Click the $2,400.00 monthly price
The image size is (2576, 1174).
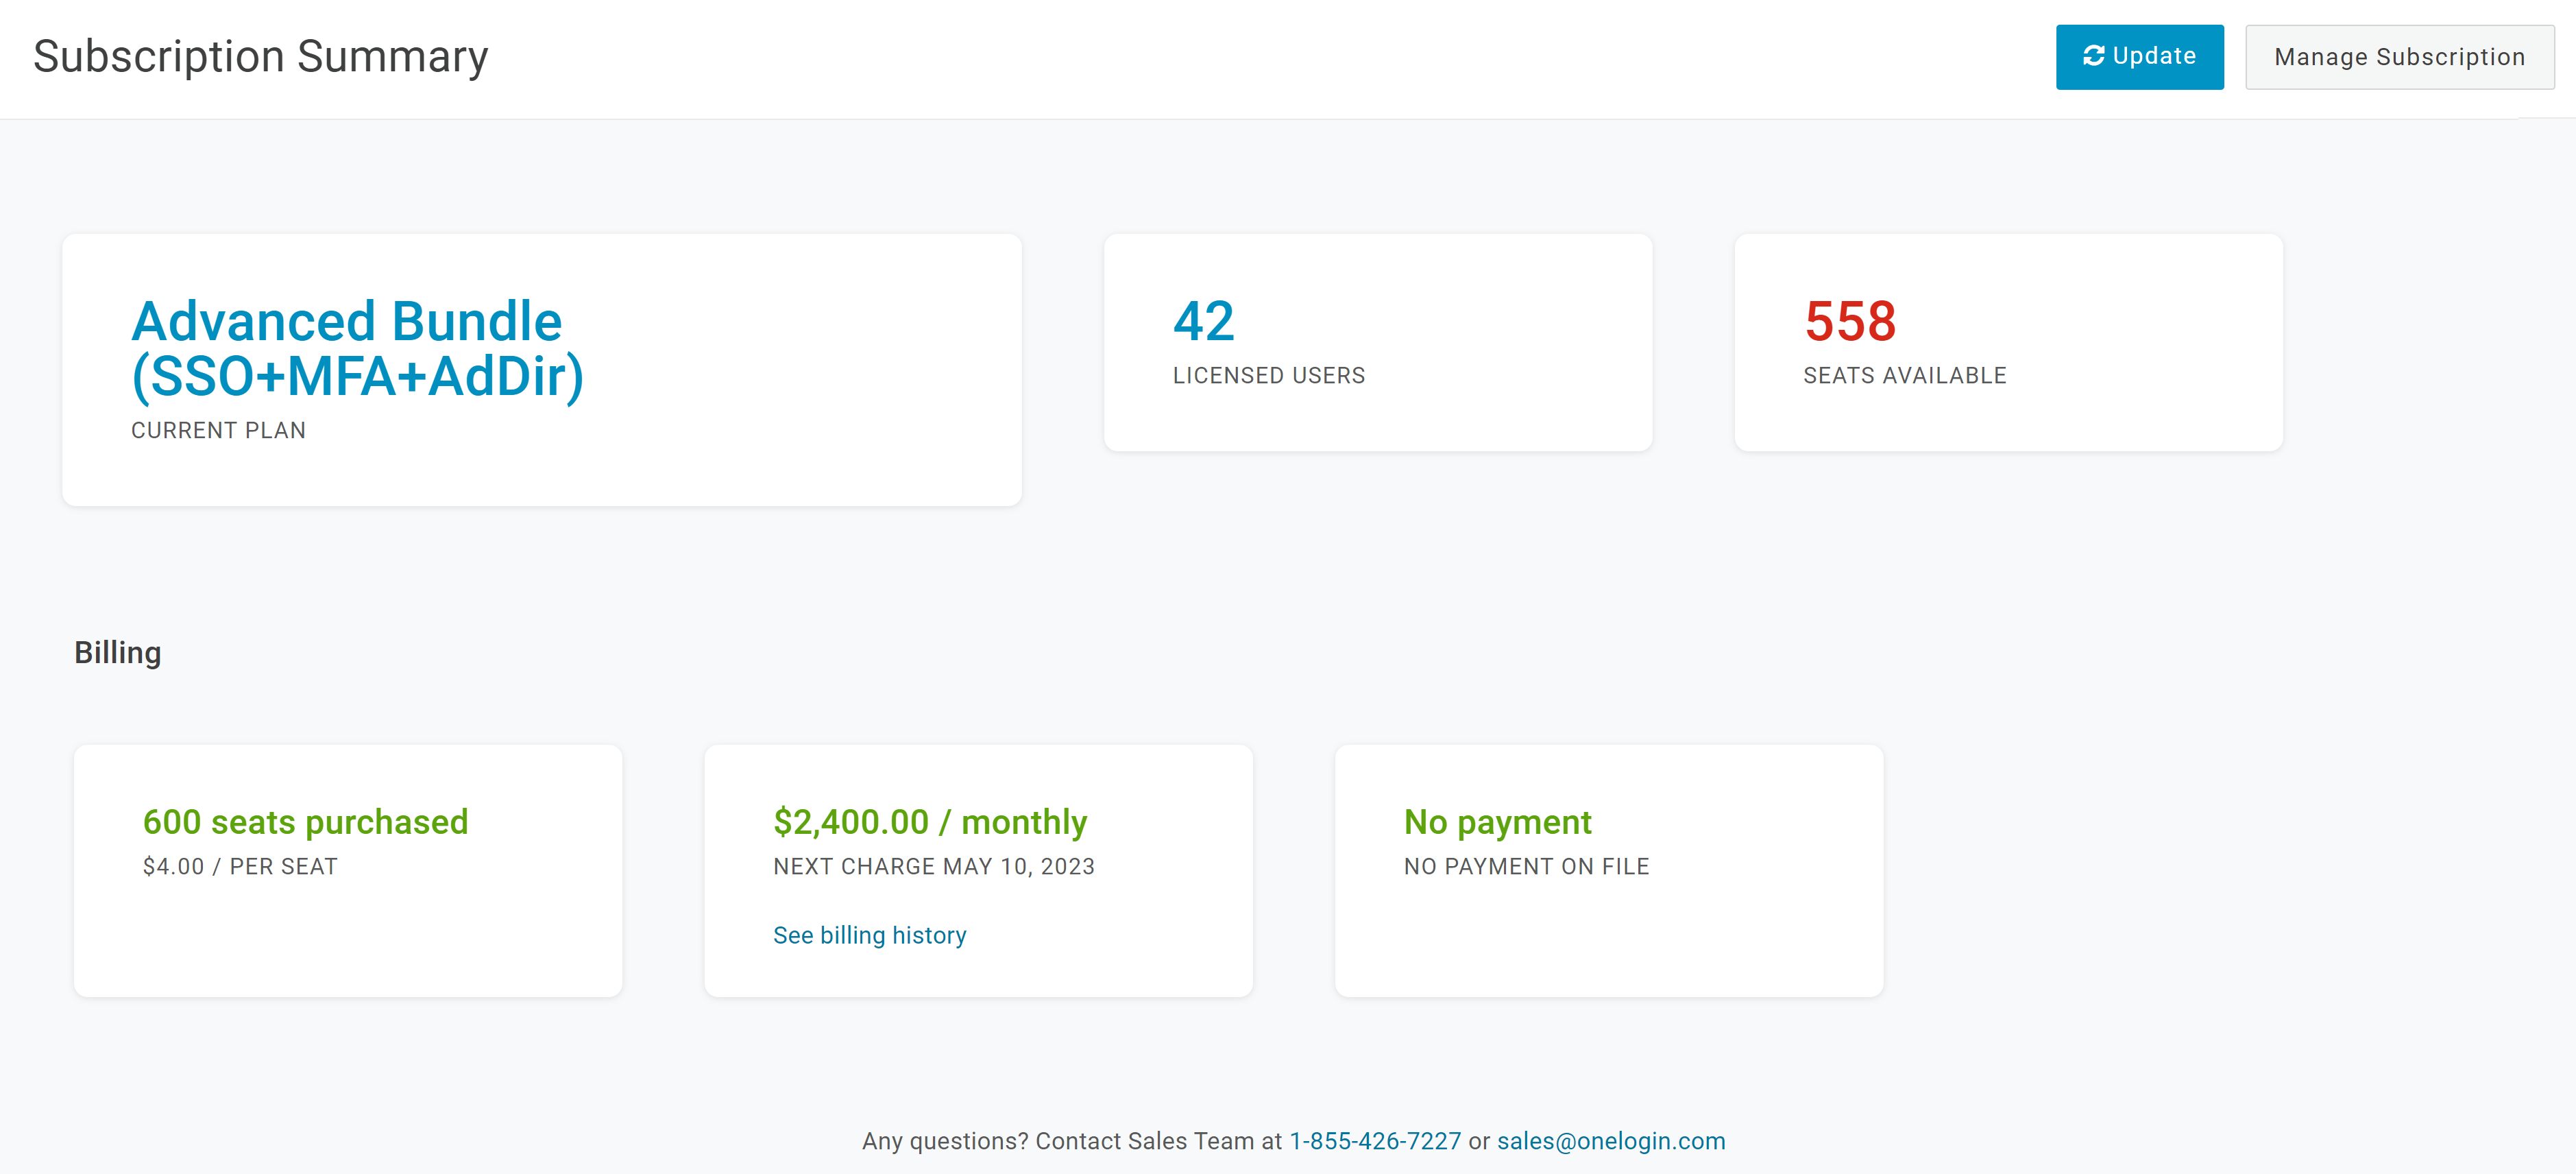point(929,821)
